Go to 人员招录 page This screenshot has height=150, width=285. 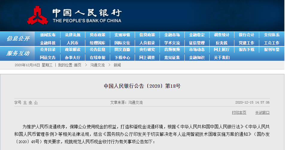[147, 43]
